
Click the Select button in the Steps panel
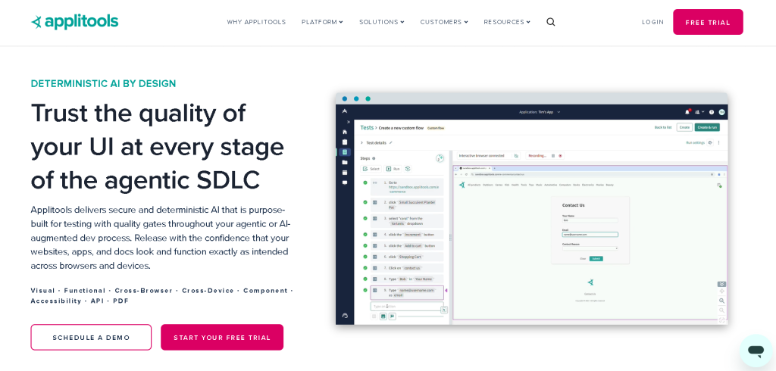click(x=371, y=169)
